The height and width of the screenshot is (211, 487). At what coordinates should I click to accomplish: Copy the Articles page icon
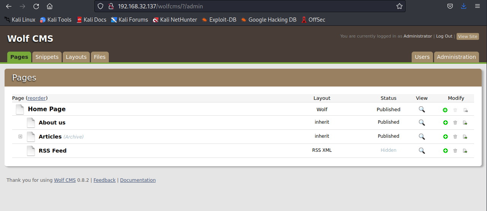pos(465,137)
